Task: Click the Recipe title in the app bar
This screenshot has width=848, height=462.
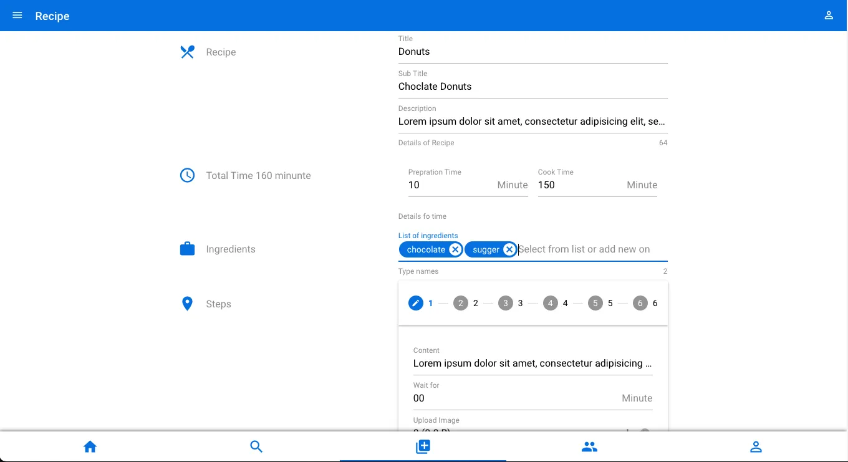Action: (52, 16)
